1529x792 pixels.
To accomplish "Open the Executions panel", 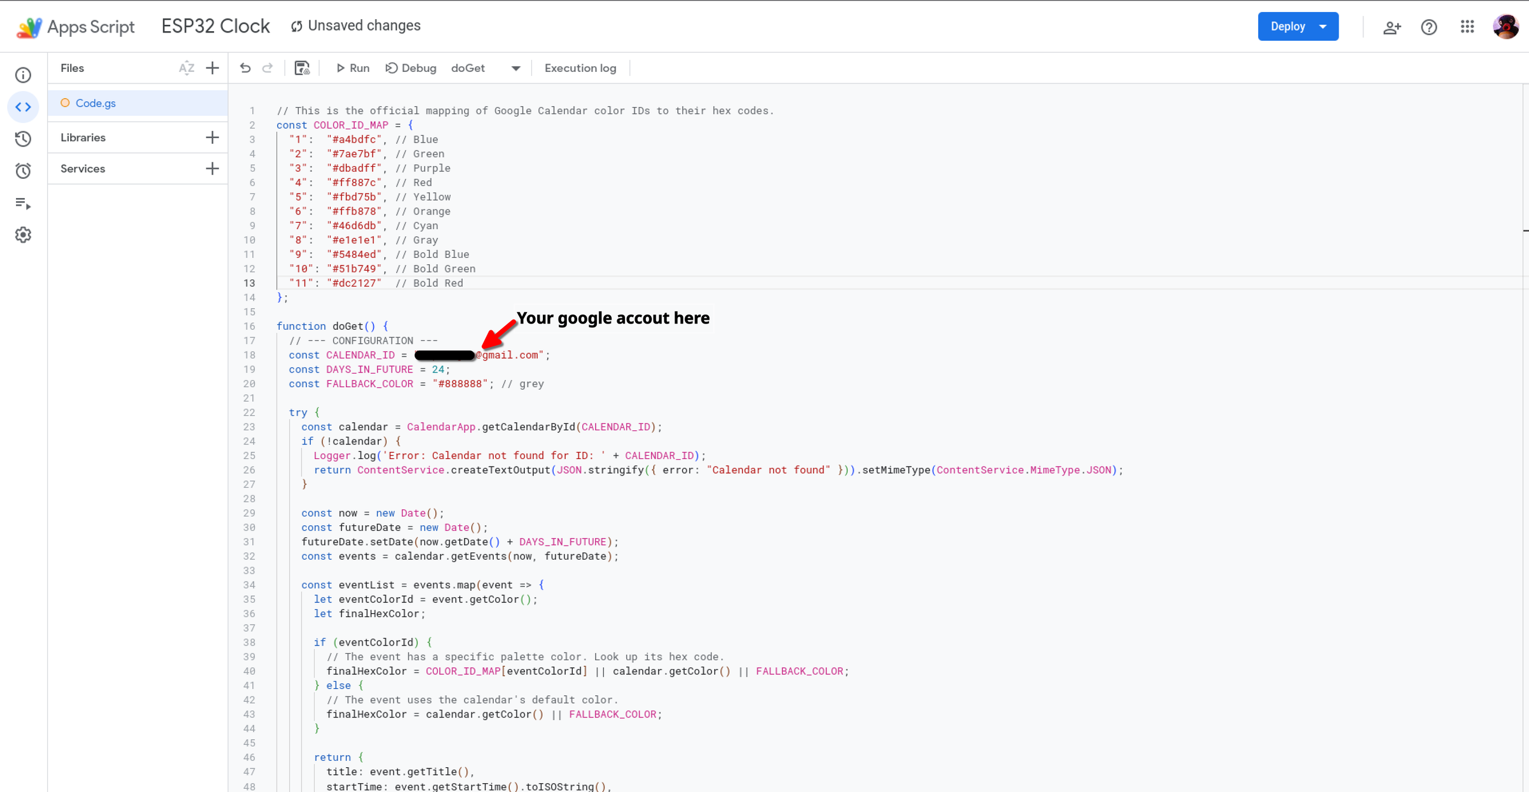I will [x=23, y=202].
